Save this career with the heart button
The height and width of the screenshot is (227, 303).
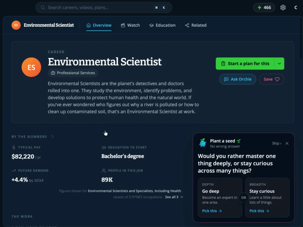click(x=272, y=79)
